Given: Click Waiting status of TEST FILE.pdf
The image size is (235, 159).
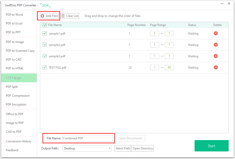Looking at the screenshot, I should [x=193, y=68].
